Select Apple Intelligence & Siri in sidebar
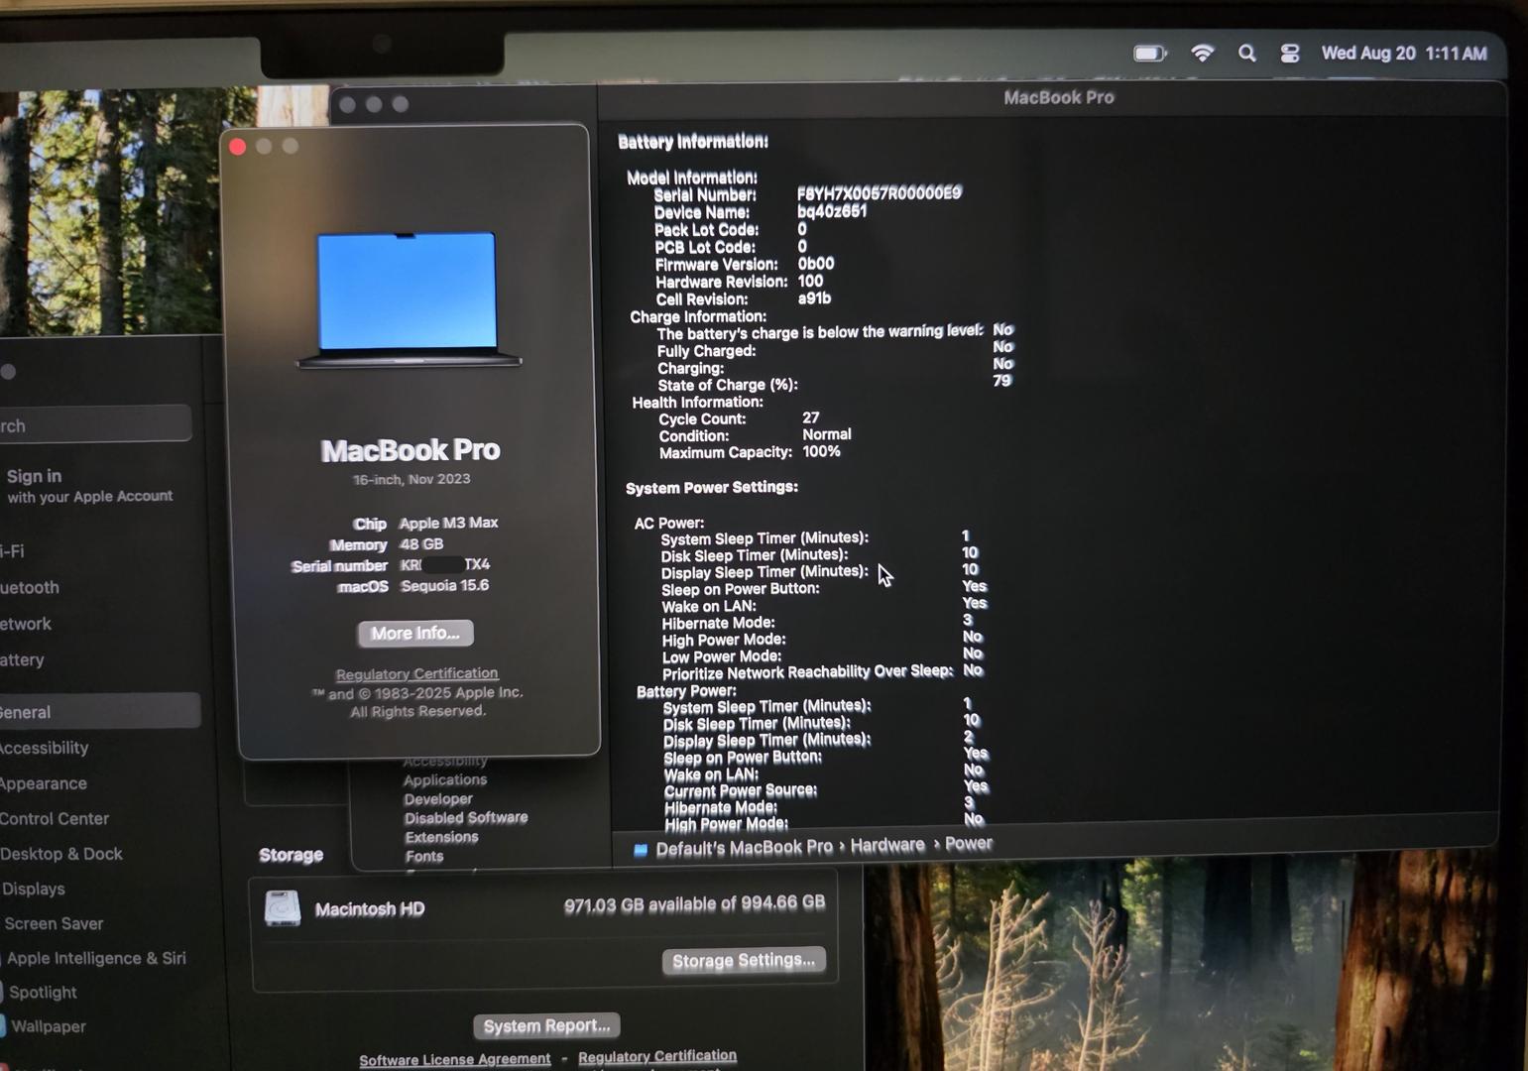1528x1071 pixels. (96, 958)
